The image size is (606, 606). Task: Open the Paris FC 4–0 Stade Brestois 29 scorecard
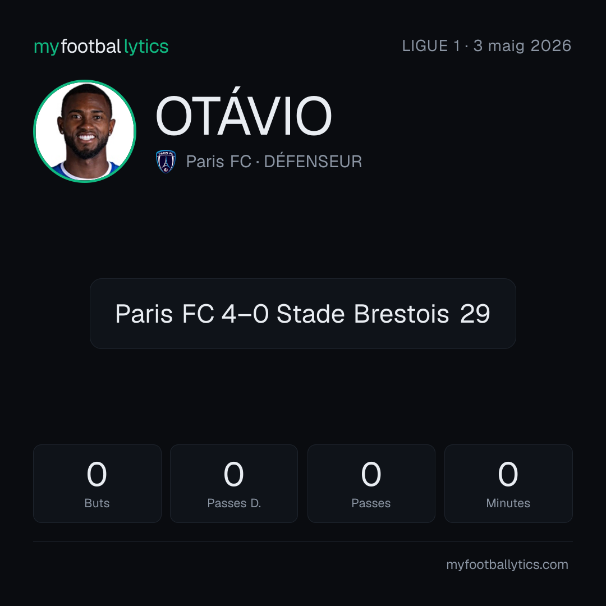click(303, 314)
